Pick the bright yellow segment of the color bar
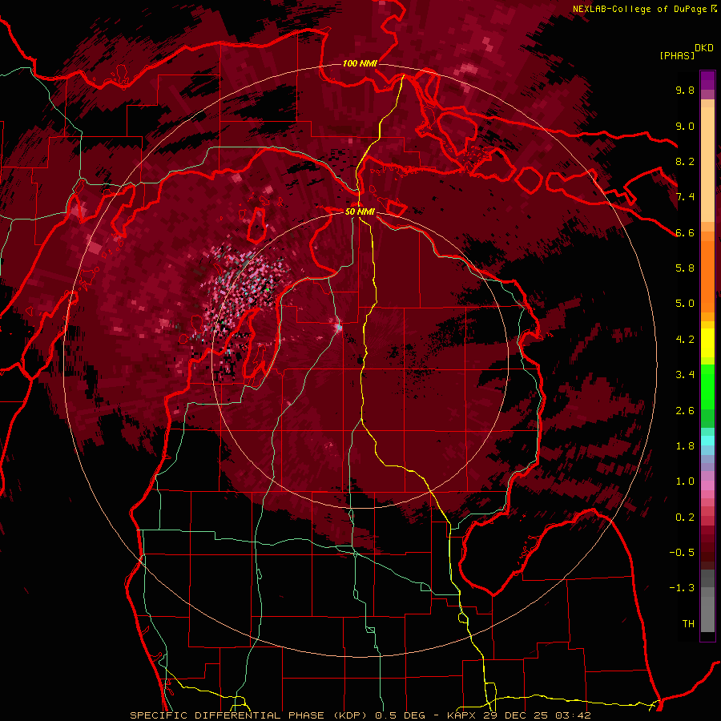Viewport: 721px width, 721px height. click(x=707, y=343)
